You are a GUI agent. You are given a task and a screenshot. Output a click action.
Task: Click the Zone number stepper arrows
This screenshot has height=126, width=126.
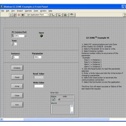click(12, 44)
